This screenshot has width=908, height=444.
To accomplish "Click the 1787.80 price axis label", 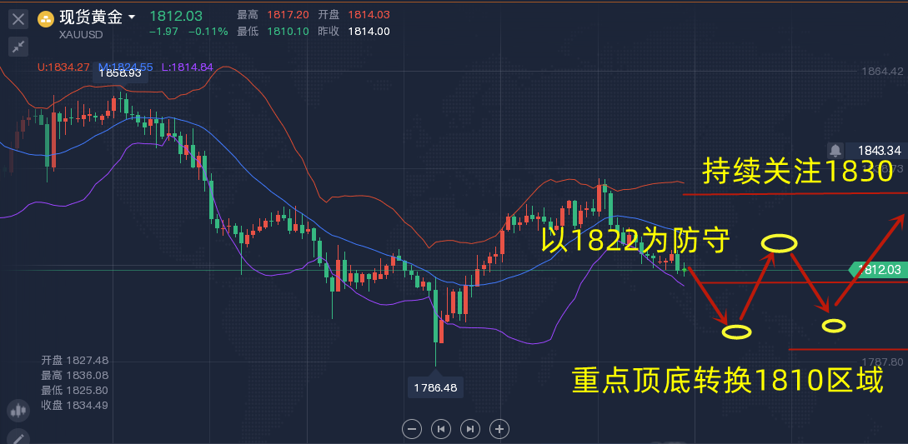I will (x=882, y=362).
